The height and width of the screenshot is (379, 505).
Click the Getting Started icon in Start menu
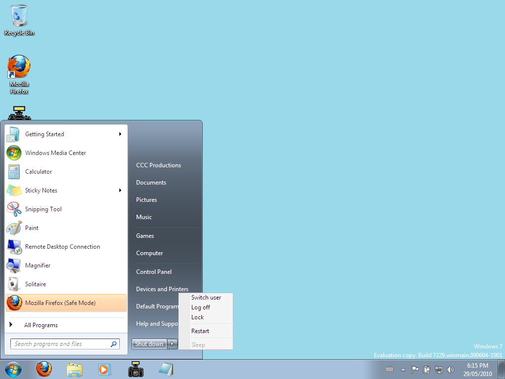13,134
